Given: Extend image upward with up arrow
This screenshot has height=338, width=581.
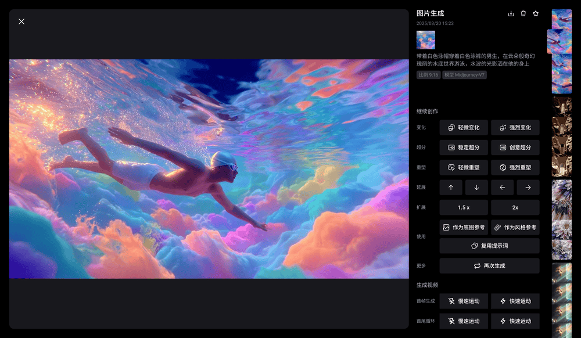Looking at the screenshot, I should coord(451,188).
